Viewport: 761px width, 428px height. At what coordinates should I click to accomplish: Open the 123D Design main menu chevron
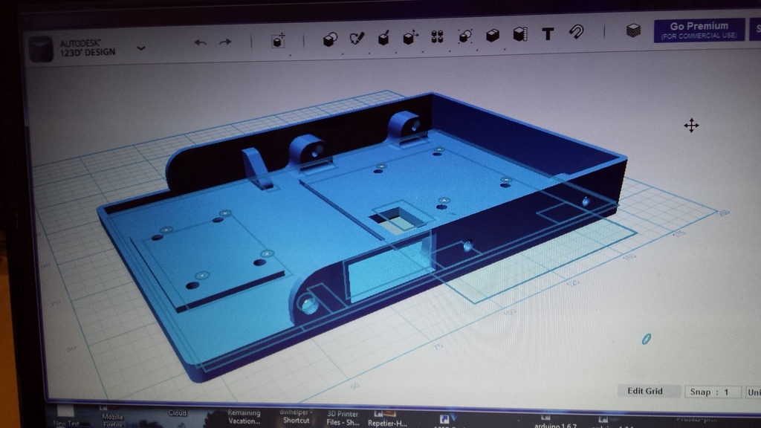click(140, 49)
